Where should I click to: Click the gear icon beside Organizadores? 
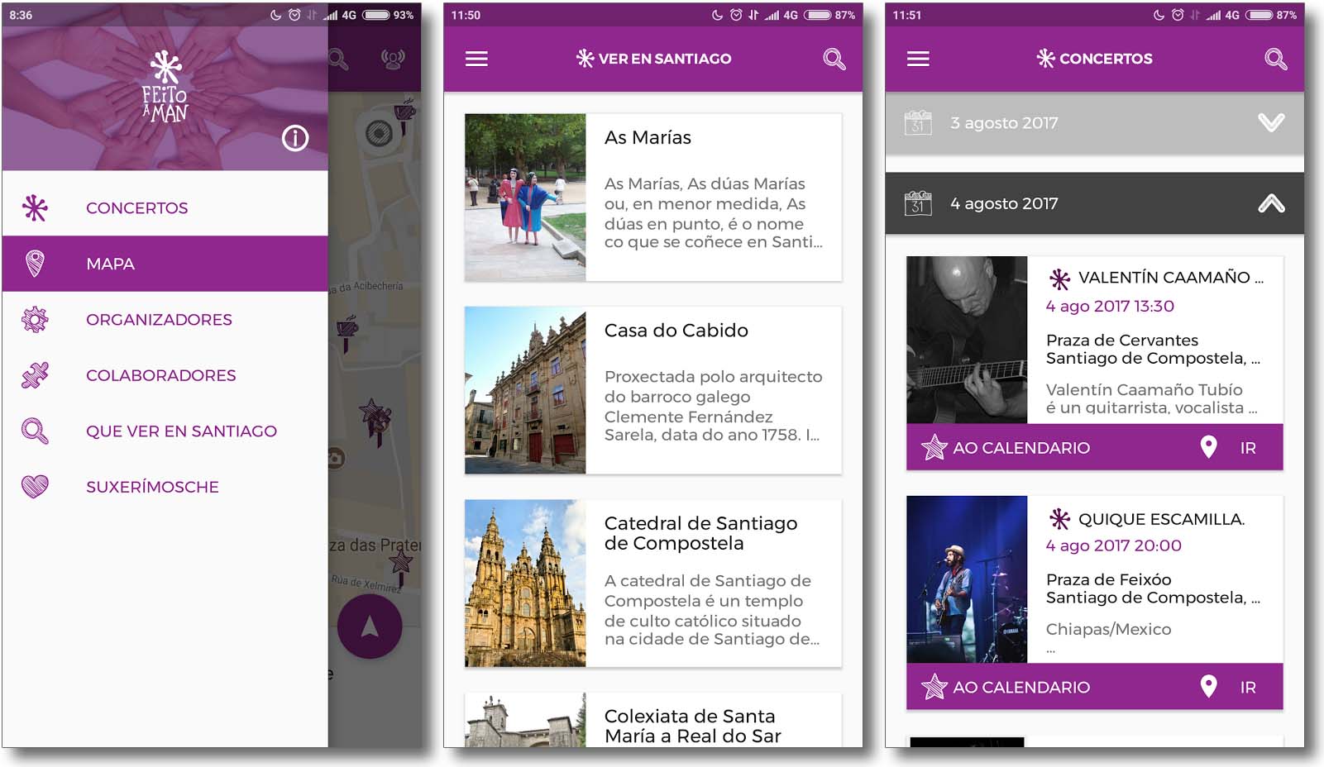pyautogui.click(x=35, y=320)
